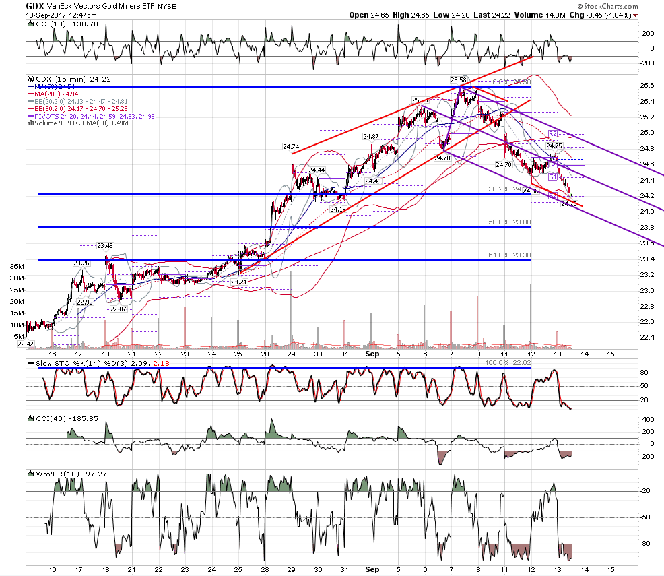
Task: Click the CCI(10) -138.78 reading
Action: (67, 24)
